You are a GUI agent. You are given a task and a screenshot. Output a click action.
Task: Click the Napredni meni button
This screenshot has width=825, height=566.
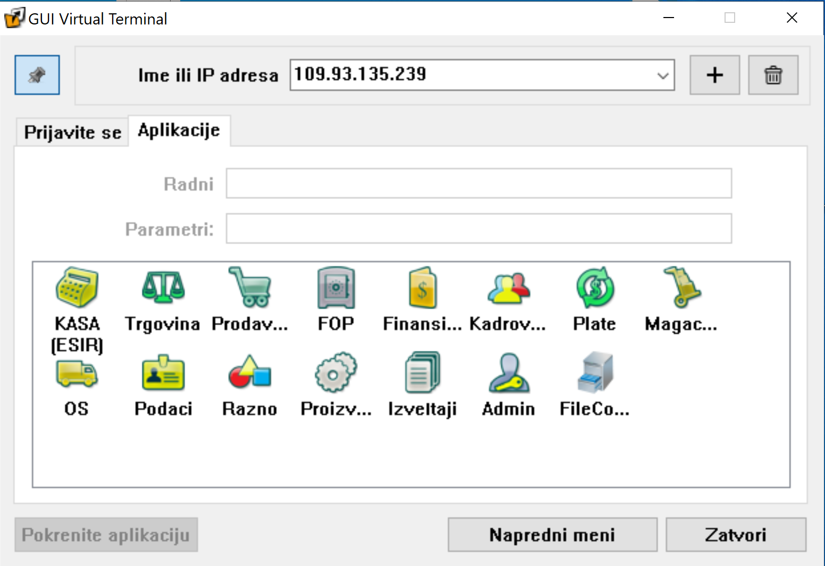tap(552, 535)
